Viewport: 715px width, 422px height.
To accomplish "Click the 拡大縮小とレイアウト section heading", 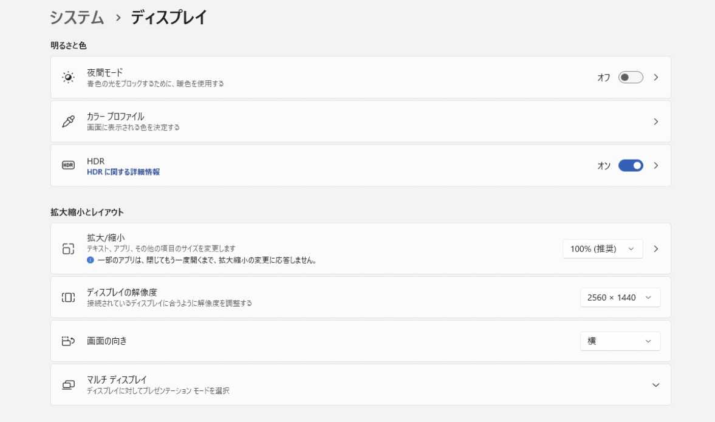I will (87, 213).
